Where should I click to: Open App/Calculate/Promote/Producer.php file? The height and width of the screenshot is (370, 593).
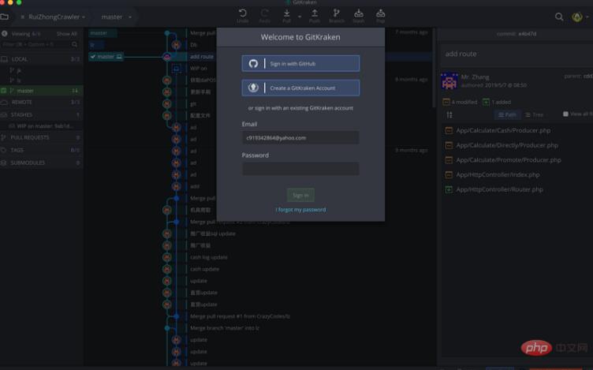click(x=509, y=160)
